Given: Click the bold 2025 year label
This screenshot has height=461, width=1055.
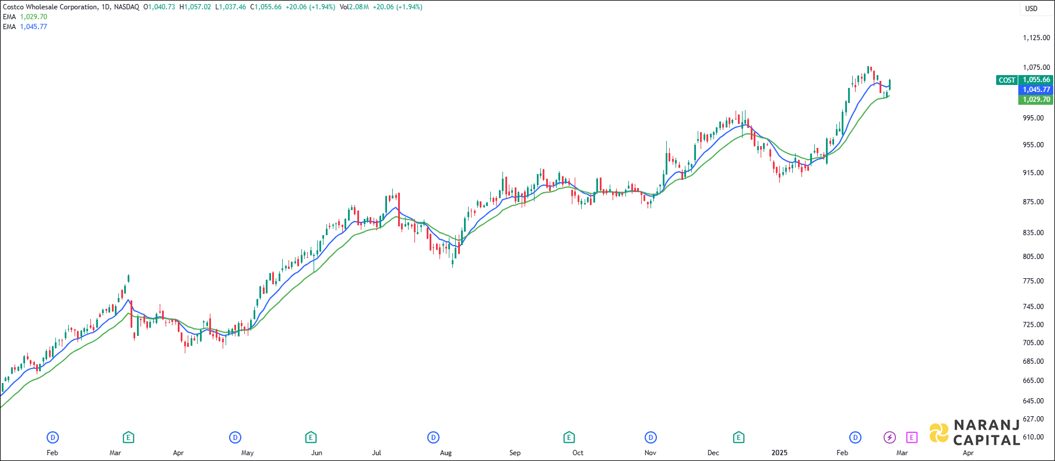Looking at the screenshot, I should 779,453.
